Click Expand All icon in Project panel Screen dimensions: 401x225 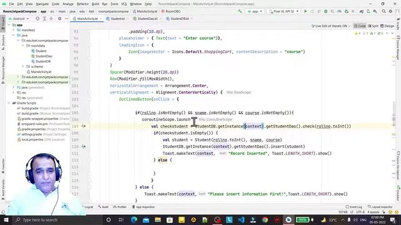[44, 19]
